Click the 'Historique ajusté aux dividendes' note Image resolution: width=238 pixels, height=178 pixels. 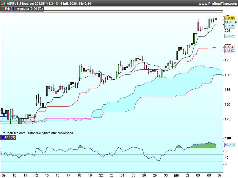(50, 133)
